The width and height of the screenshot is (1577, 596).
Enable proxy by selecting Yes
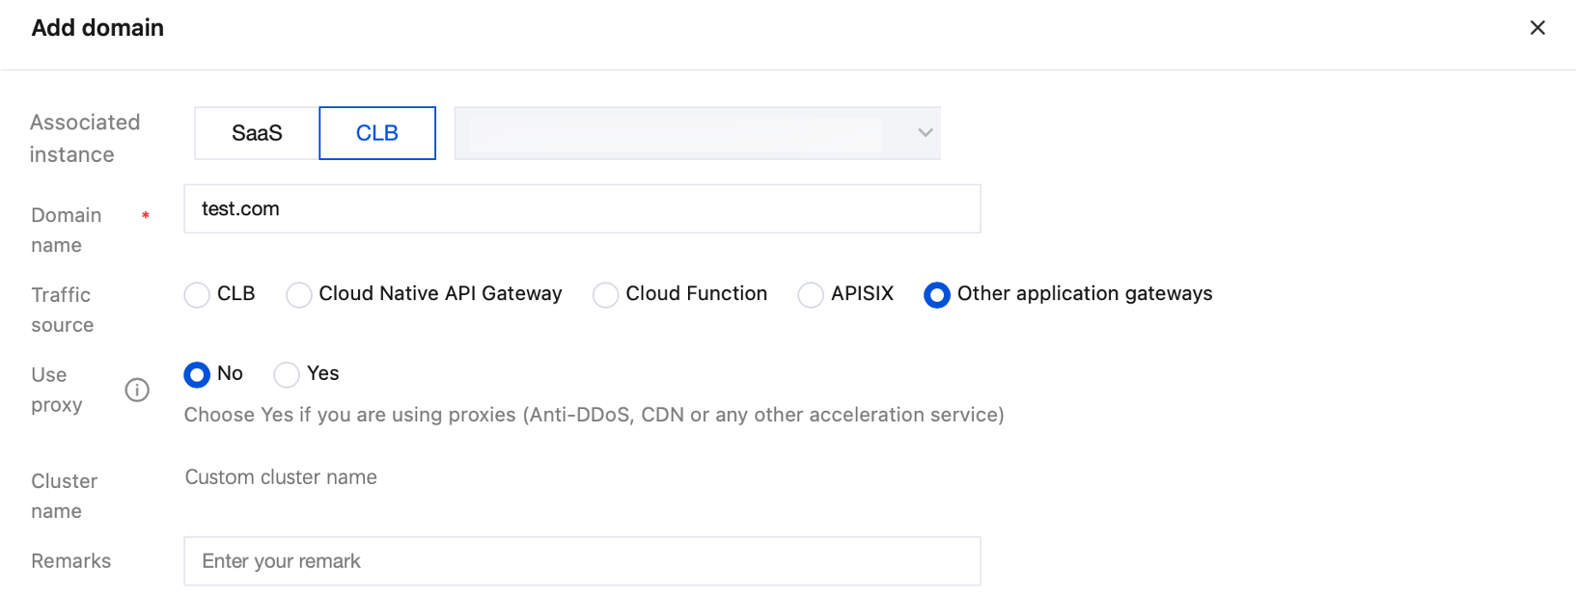tap(287, 374)
